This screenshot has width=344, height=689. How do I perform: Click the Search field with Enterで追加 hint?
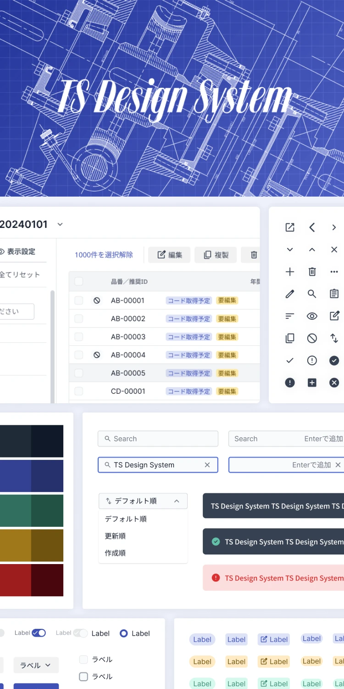point(286,439)
